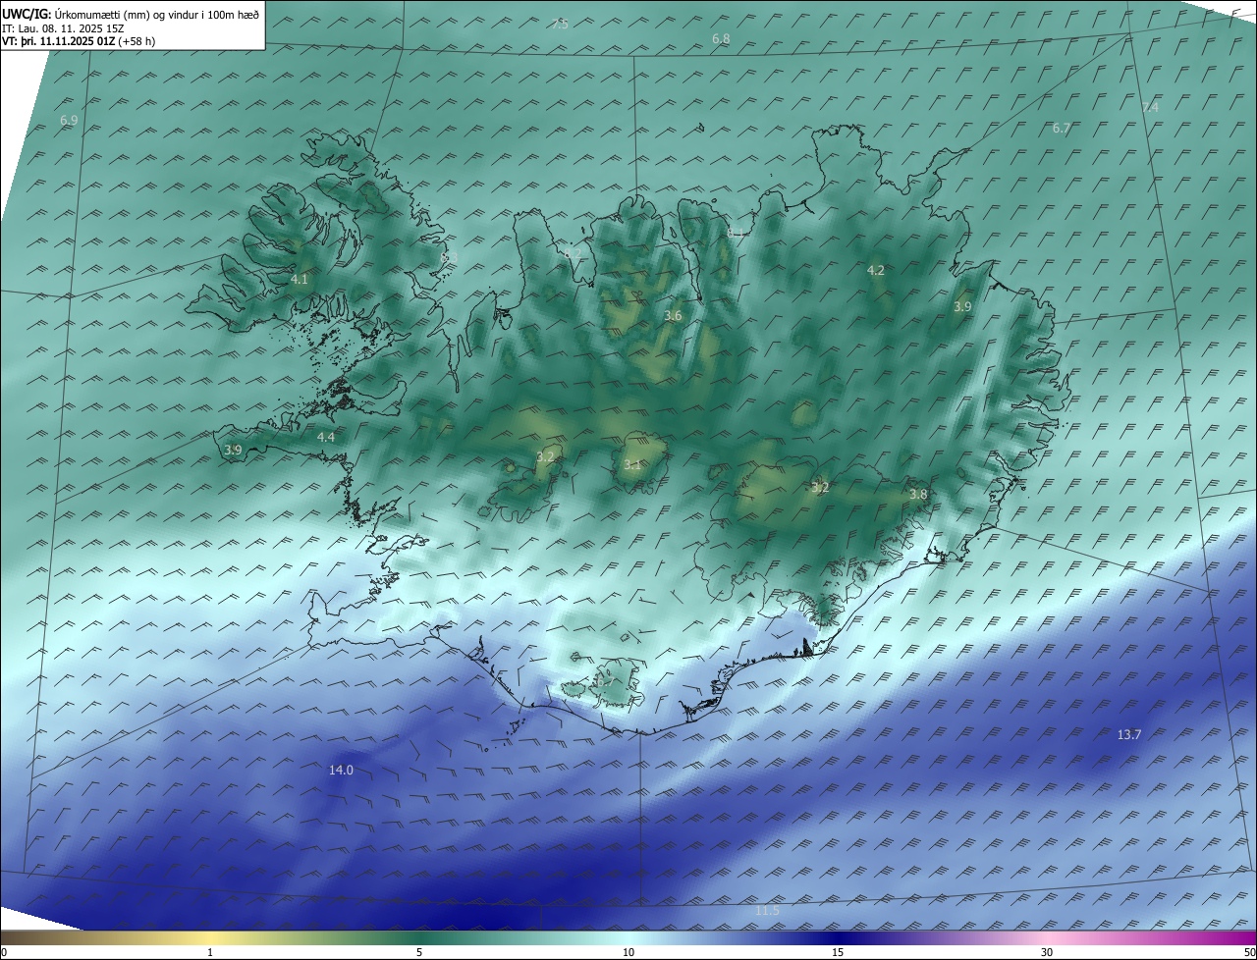
Task: Click the 6.7 value label on the map
Action: coord(1062,129)
